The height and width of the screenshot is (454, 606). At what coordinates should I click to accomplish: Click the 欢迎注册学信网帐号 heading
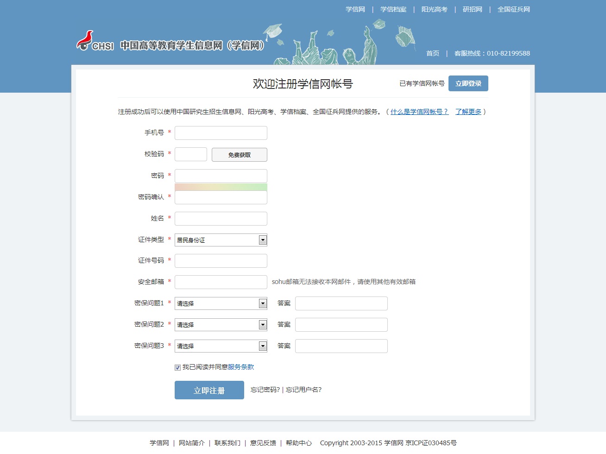pyautogui.click(x=303, y=84)
